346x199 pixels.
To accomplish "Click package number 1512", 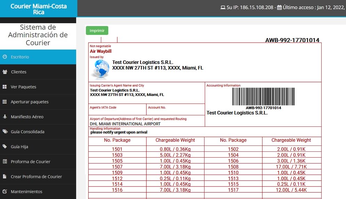I will pyautogui.click(x=117, y=178).
